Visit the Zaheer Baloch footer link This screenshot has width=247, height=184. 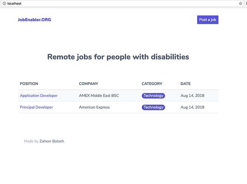(52, 141)
